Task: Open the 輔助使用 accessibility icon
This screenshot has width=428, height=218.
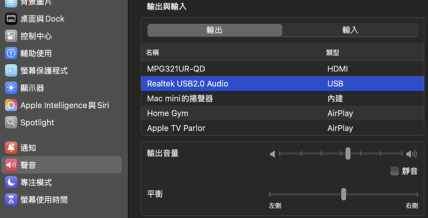Action: (x=11, y=53)
